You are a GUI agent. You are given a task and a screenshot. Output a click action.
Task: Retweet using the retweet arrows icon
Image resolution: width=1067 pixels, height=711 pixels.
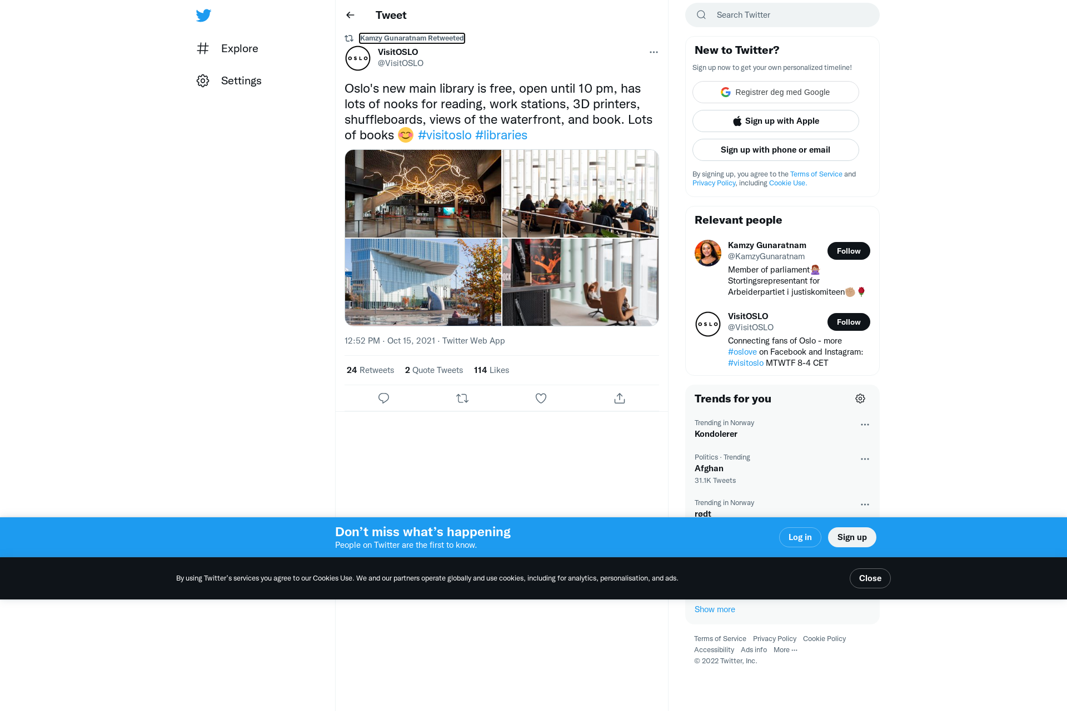point(462,399)
